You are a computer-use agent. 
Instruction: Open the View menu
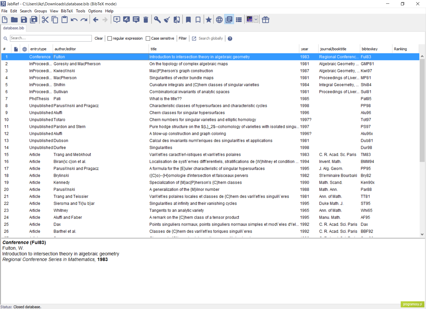click(54, 11)
